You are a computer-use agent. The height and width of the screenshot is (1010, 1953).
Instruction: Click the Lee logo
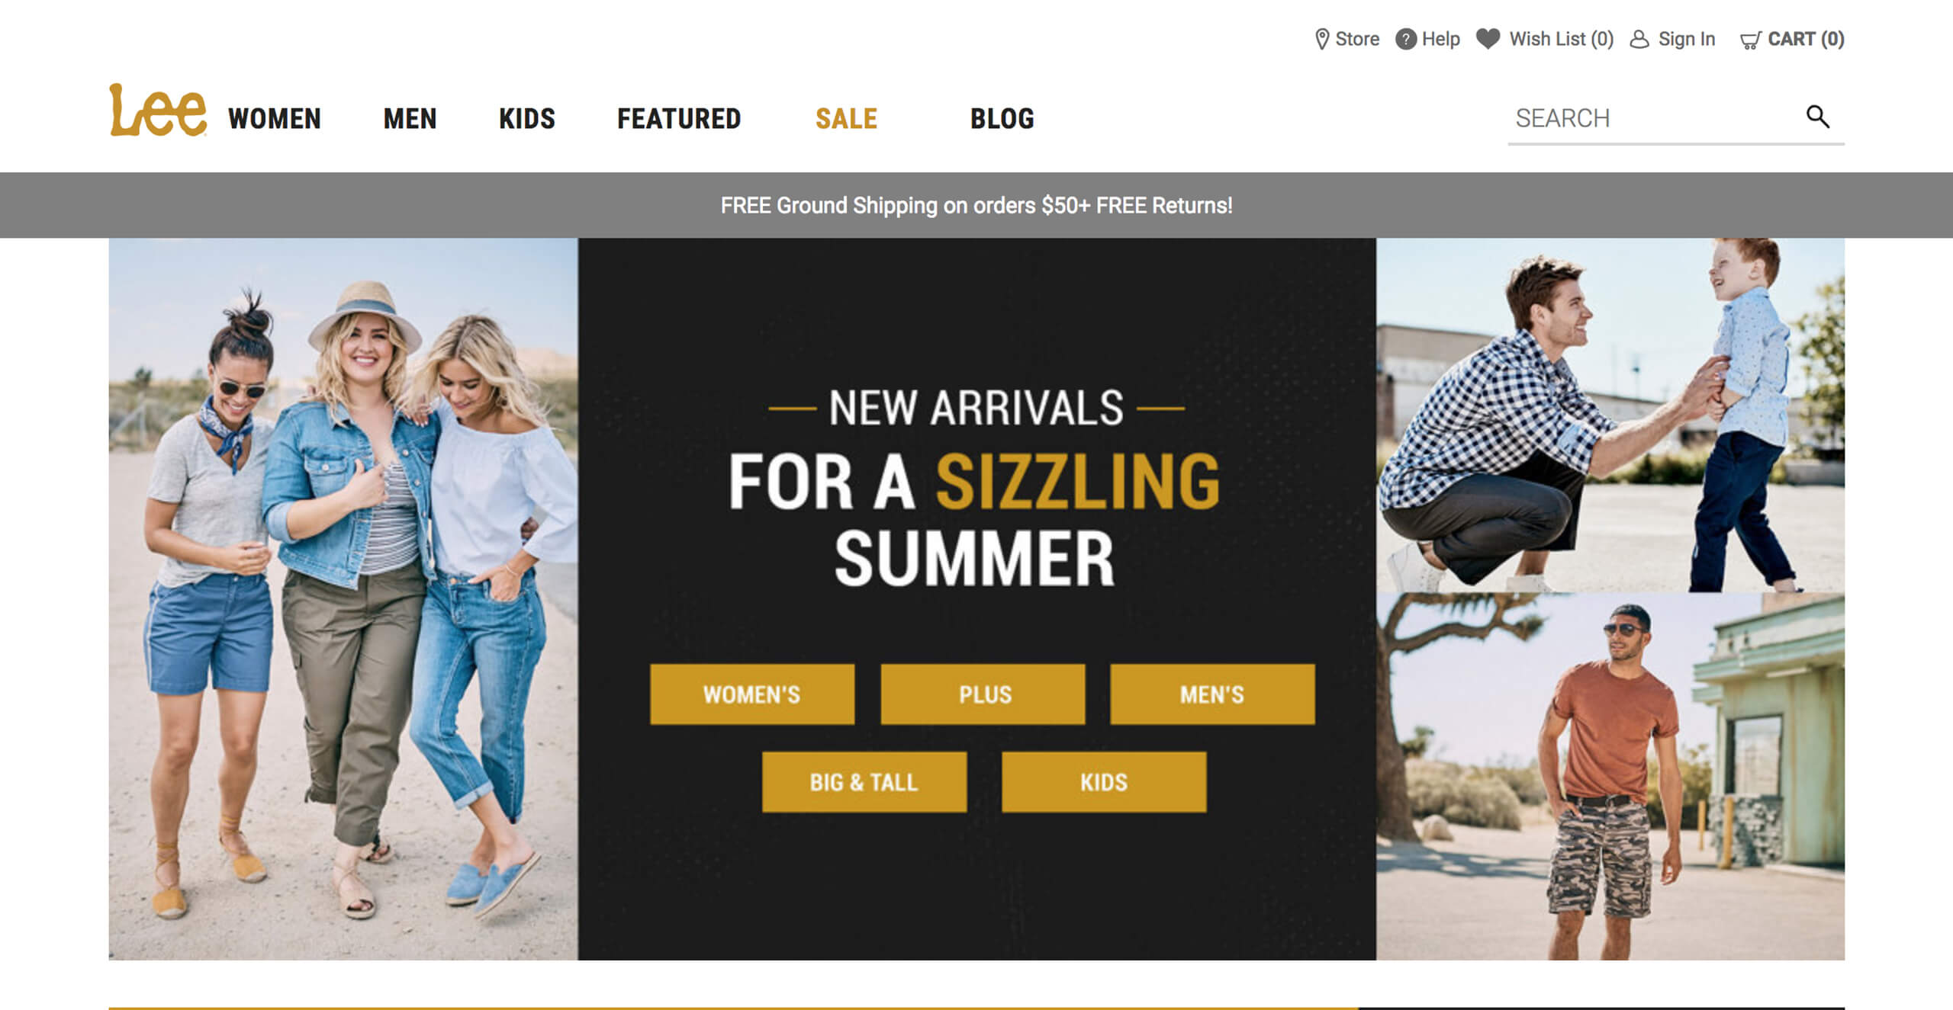(x=158, y=110)
